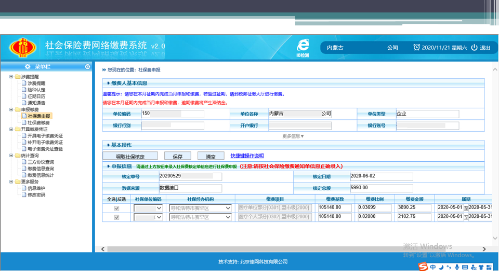
Task: Collapse the 开具缴费凭证 tree node
Action: pos(11,129)
